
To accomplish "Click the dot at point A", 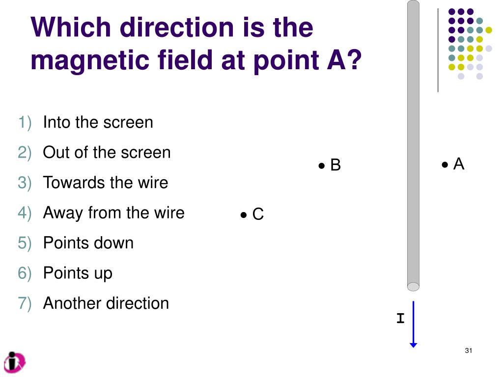I will (x=445, y=165).
